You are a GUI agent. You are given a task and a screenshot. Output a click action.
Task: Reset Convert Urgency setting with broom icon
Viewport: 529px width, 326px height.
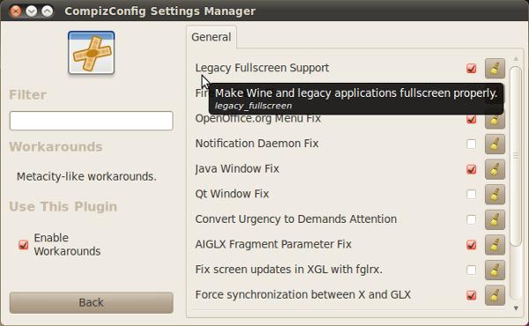point(495,219)
